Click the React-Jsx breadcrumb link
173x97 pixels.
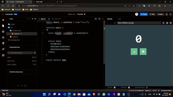pyautogui.click(x=71, y=14)
